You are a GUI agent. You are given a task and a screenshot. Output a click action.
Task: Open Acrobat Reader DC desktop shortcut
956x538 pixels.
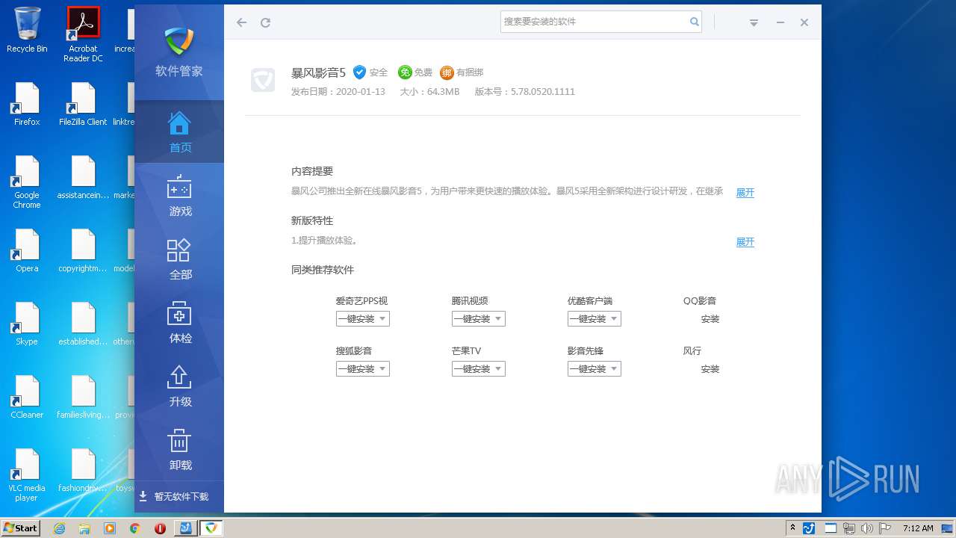tap(83, 34)
